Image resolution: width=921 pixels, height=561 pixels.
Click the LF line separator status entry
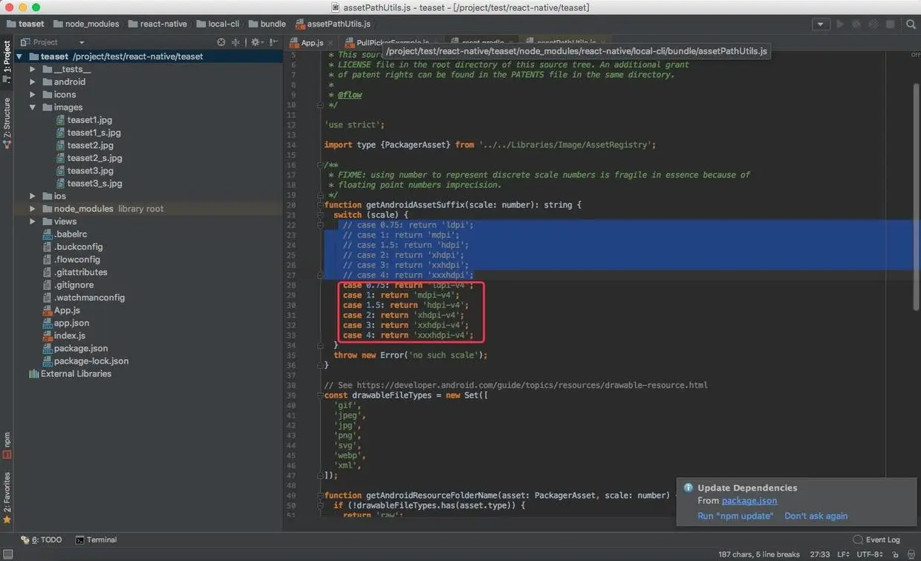[844, 554]
